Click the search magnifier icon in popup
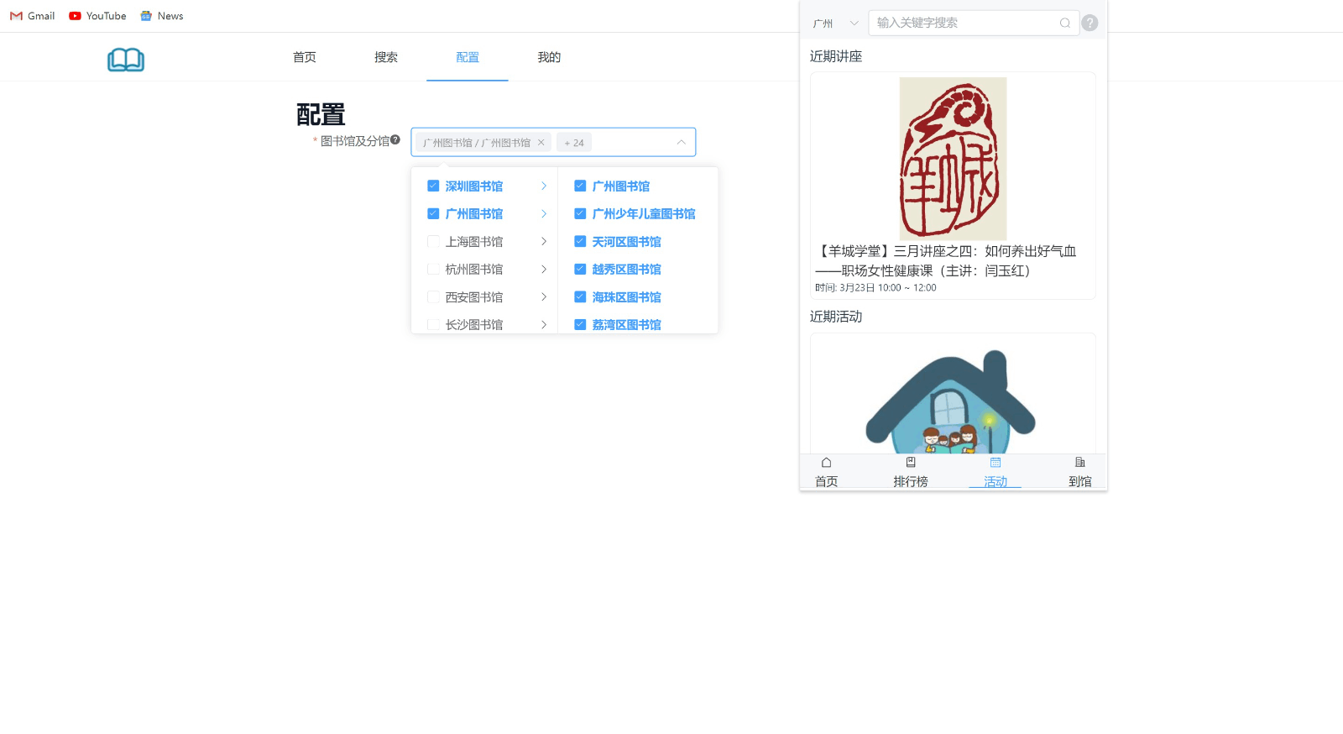 tap(1064, 24)
